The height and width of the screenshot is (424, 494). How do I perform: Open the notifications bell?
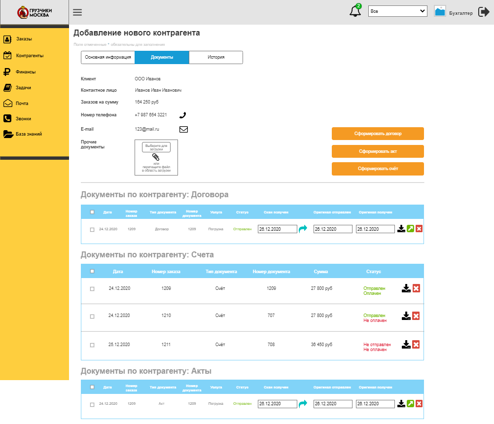(x=355, y=11)
